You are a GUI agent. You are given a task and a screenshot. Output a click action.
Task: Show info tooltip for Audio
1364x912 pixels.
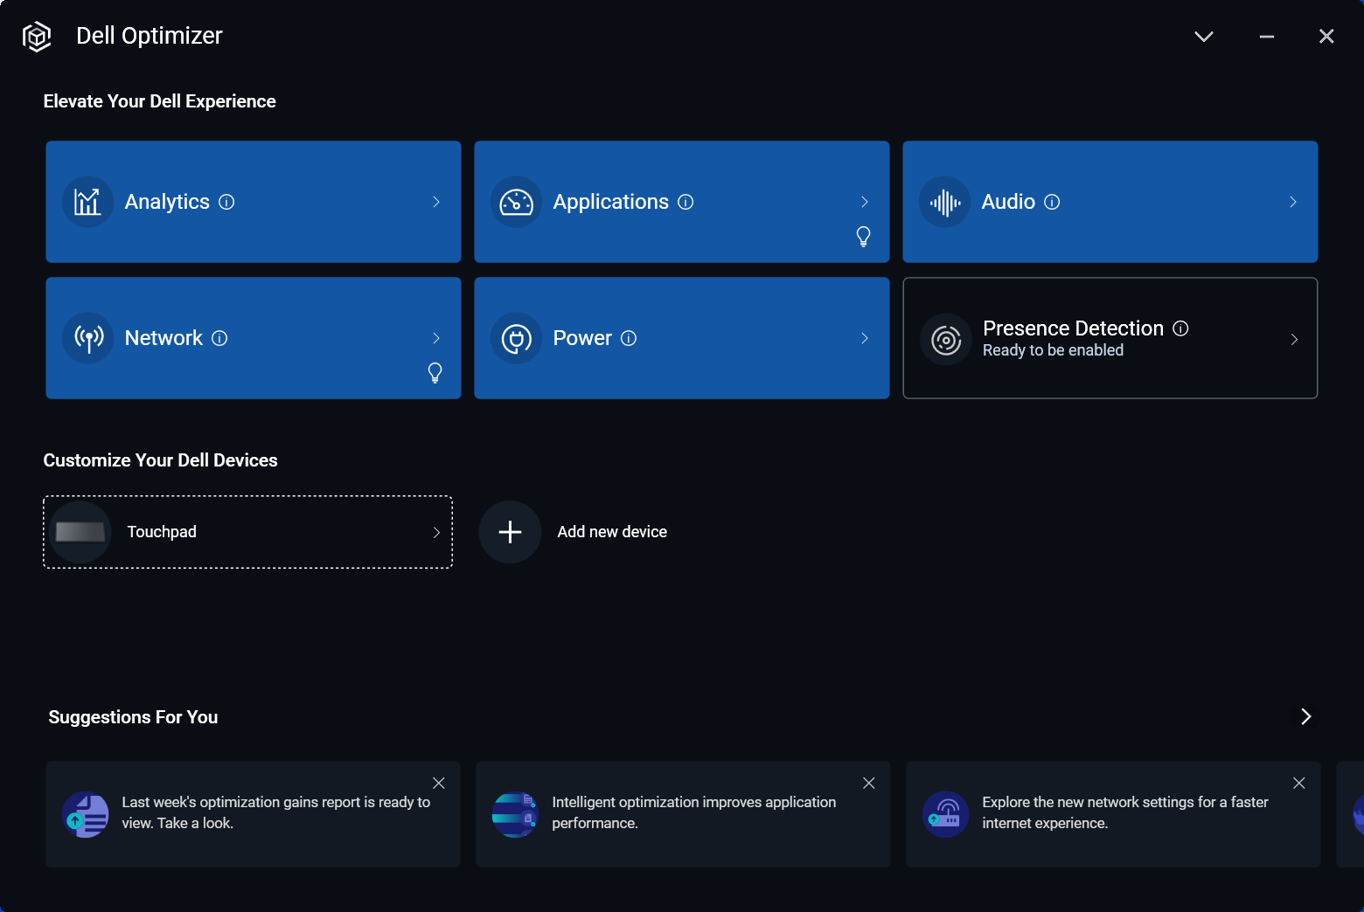pyautogui.click(x=1052, y=202)
